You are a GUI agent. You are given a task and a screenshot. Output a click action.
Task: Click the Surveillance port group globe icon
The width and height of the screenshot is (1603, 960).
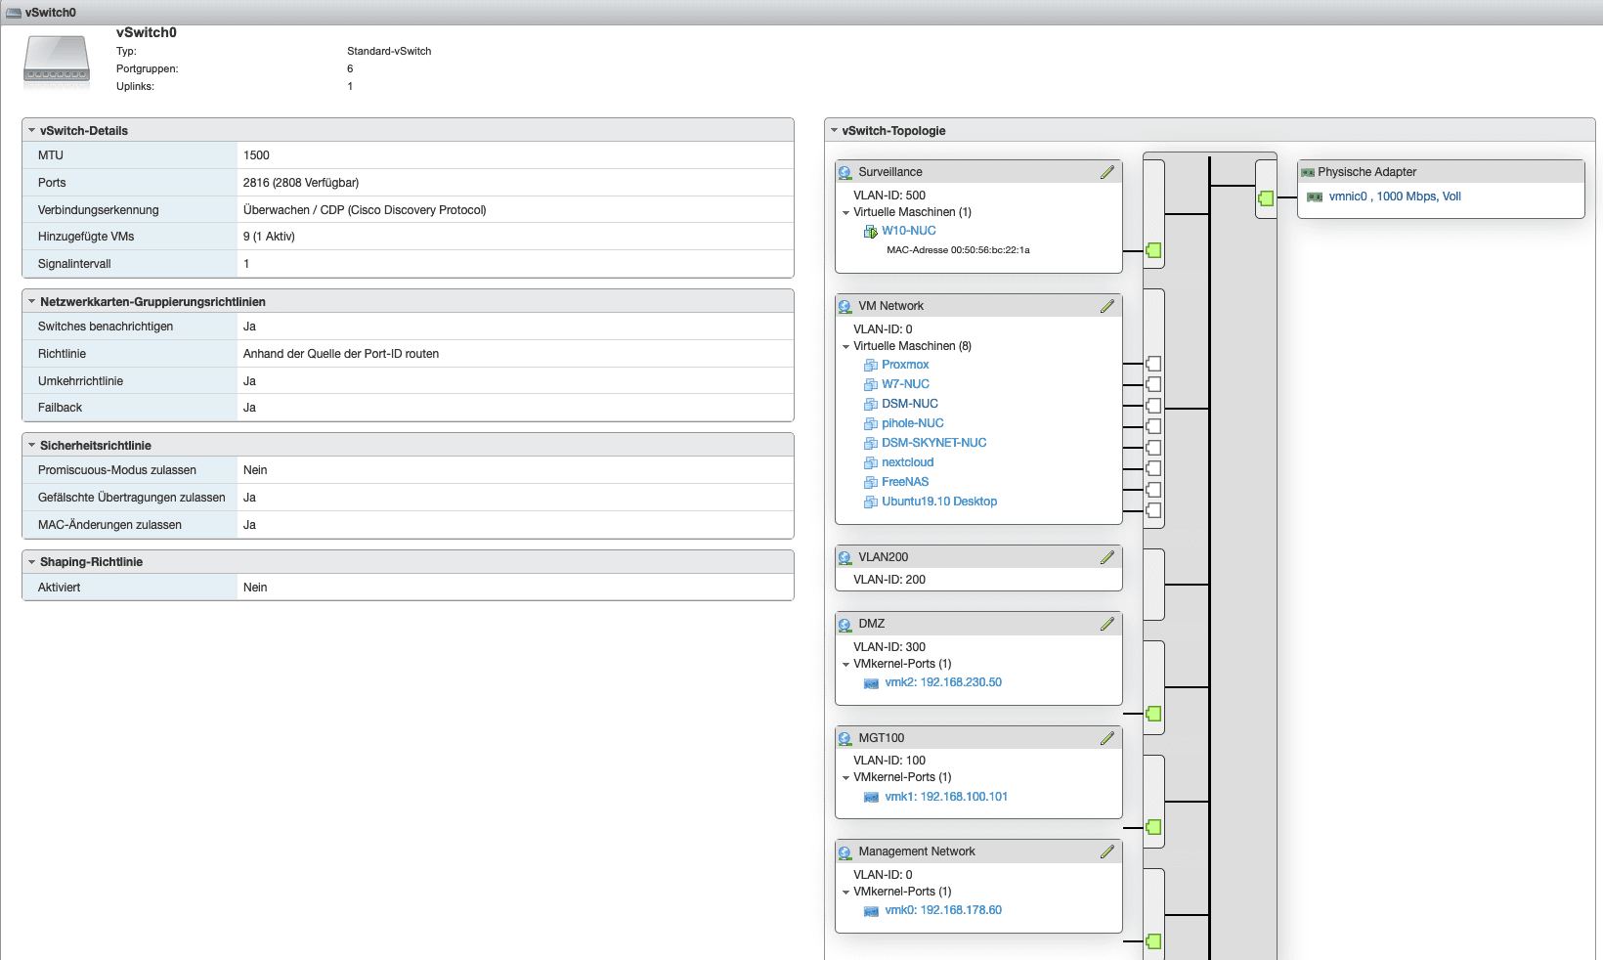coord(845,173)
